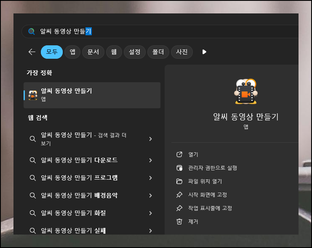Expand chevron for 다운로드 suggestion
The image size is (312, 248).
[151, 160]
